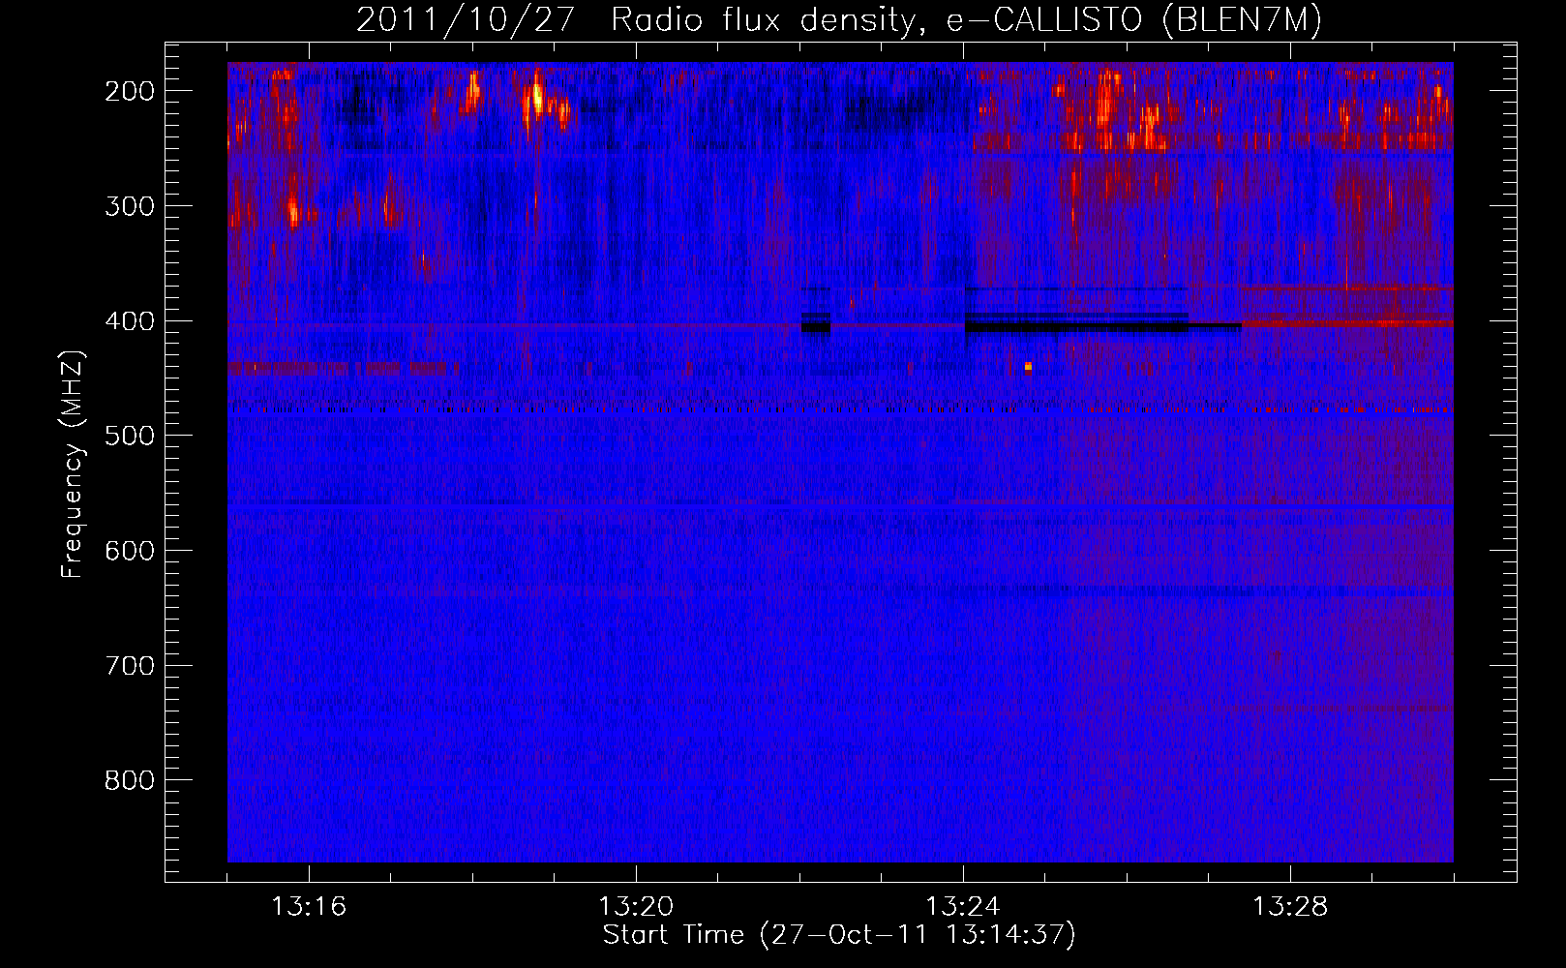This screenshot has width=1566, height=968.
Task: Click the 13:28 time tick label
Action: 1290,906
